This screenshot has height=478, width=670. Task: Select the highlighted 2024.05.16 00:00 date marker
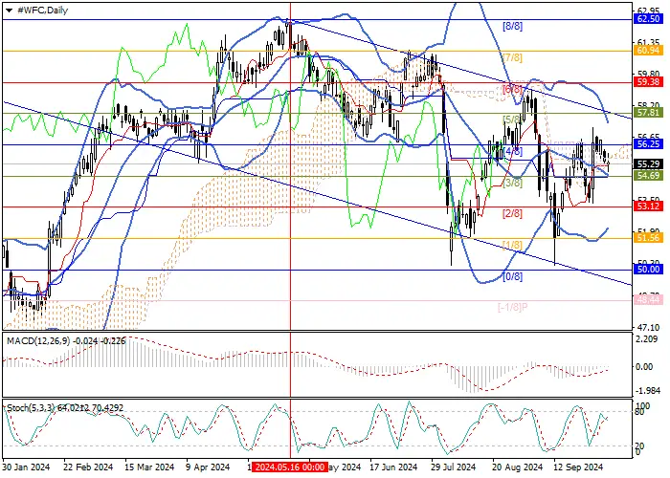click(x=290, y=467)
